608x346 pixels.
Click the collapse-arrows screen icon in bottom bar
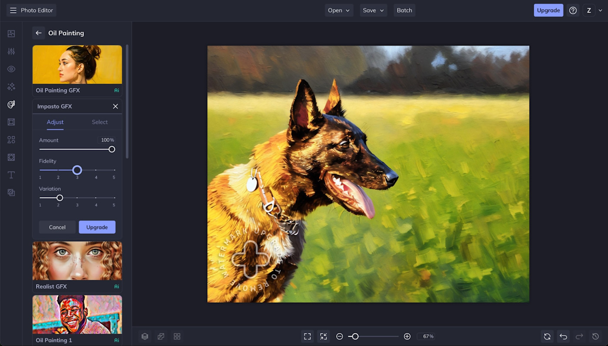click(x=324, y=336)
